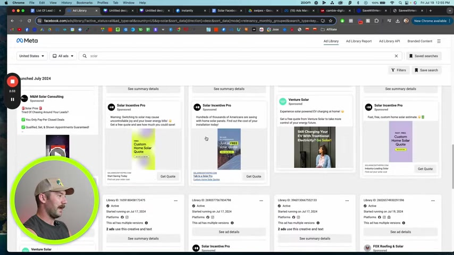The height and width of the screenshot is (255, 454).
Task: Open the Chrome tab list chevron
Action: [449, 11]
